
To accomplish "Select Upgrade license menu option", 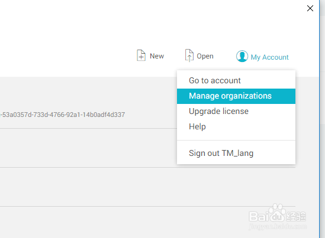I will [236, 112].
